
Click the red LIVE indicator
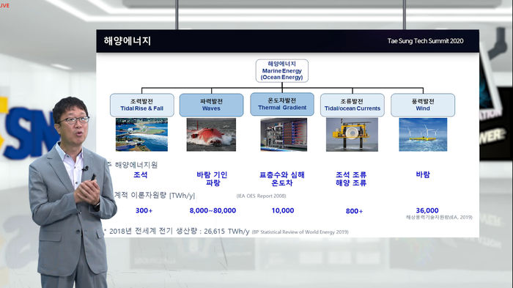[4, 6]
